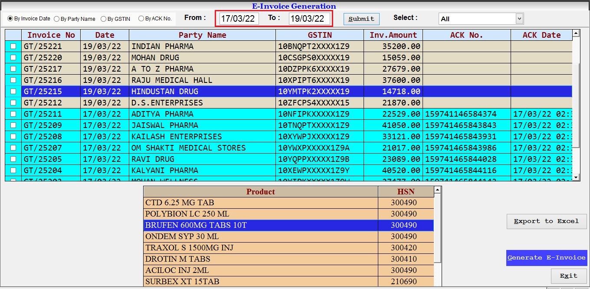Click the Exit button
The width and height of the screenshot is (590, 289).
[569, 276]
